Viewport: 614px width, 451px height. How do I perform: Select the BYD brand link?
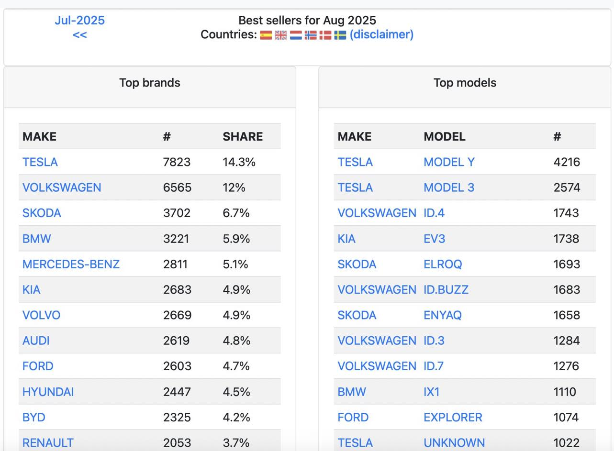point(34,417)
